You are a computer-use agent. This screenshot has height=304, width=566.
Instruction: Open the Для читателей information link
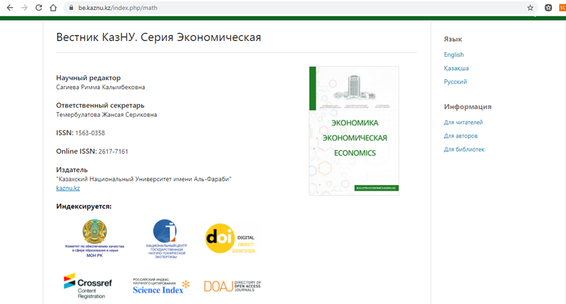click(463, 122)
